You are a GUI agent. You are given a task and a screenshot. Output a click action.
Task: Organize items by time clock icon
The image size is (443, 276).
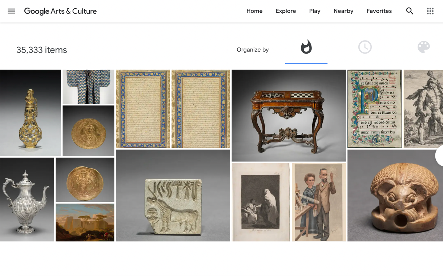[x=365, y=47]
